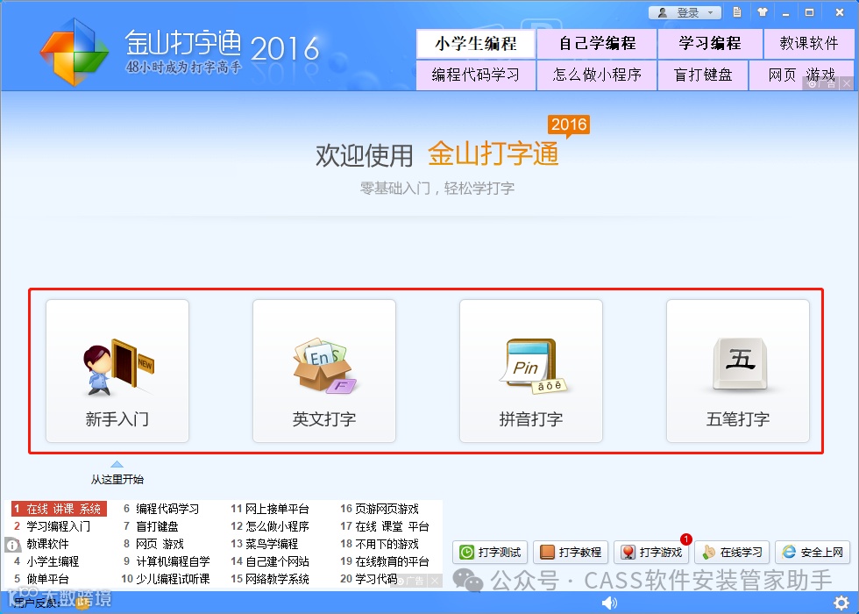Select the 小学生编程 ad tab
The width and height of the screenshot is (859, 614).
[x=476, y=43]
